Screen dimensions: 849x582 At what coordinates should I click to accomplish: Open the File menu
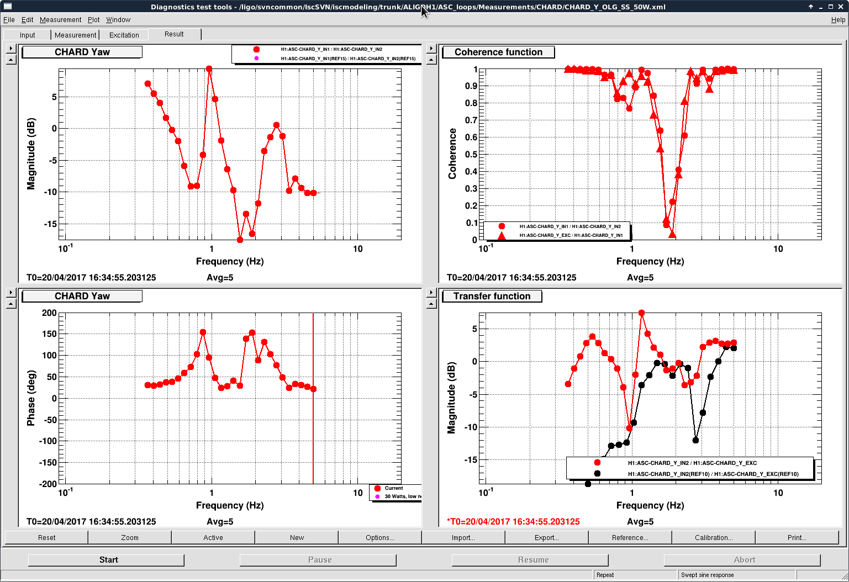(9, 20)
